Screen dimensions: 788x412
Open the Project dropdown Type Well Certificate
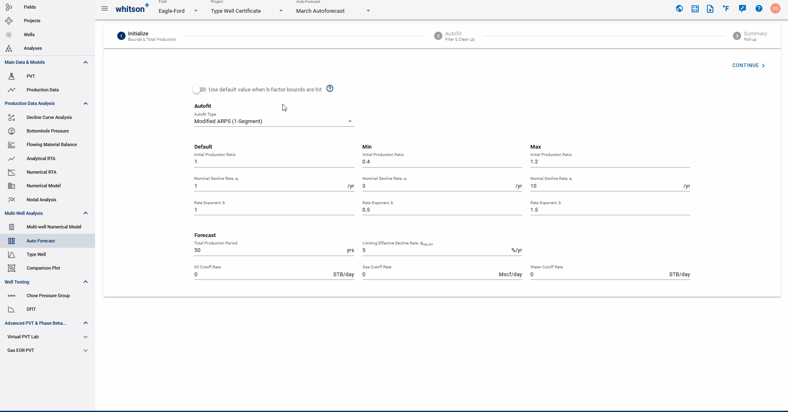[x=247, y=11]
